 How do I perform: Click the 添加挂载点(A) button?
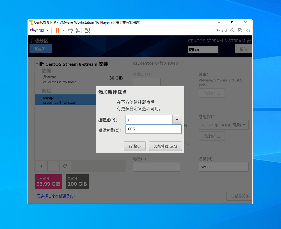point(165,146)
